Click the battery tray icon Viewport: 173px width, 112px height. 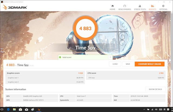point(148,110)
